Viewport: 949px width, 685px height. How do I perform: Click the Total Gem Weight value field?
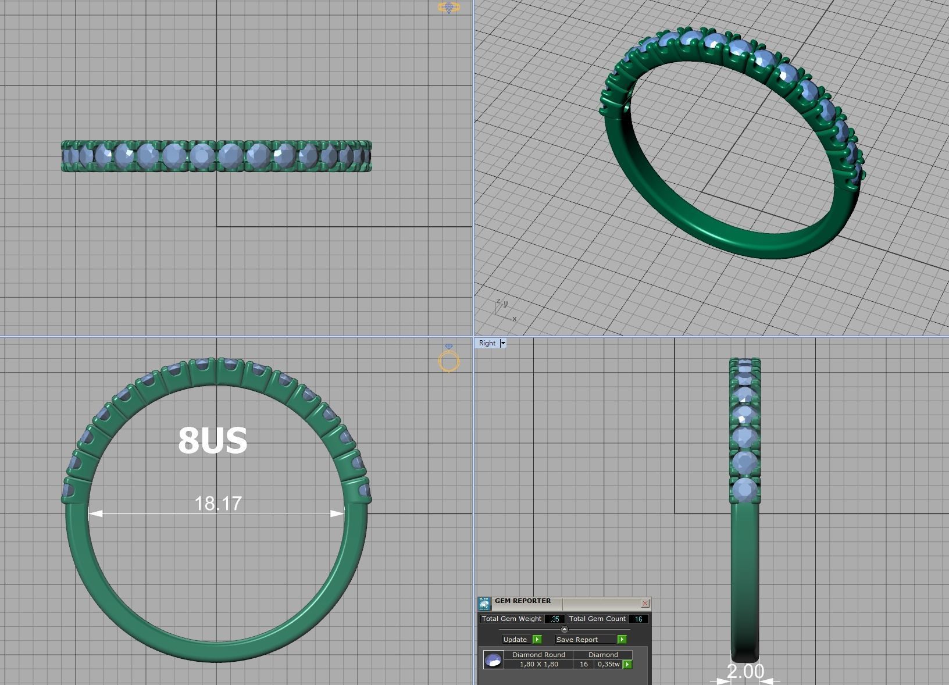(x=555, y=619)
